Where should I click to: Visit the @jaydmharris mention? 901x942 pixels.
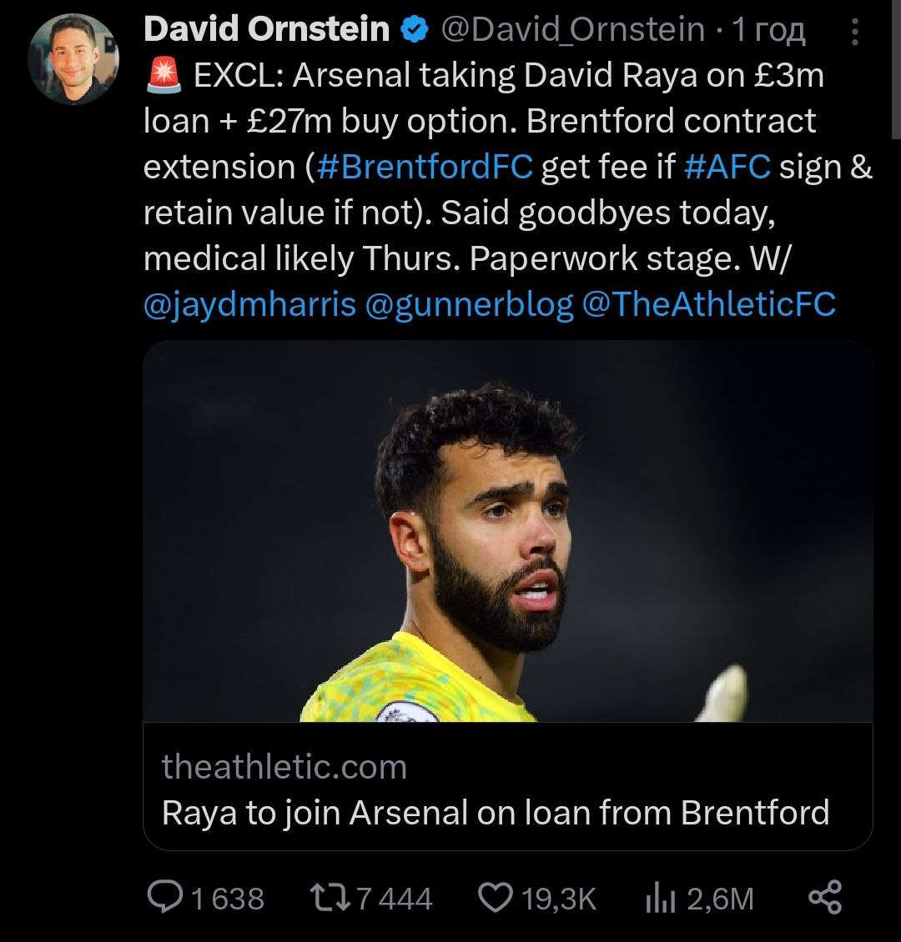[249, 305]
